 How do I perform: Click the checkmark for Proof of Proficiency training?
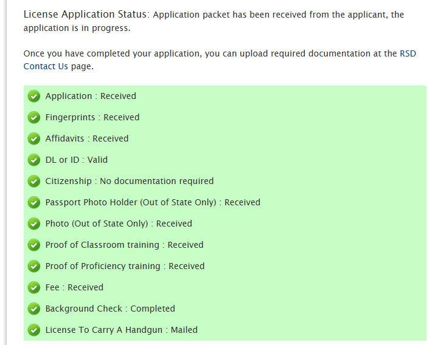[34, 266]
